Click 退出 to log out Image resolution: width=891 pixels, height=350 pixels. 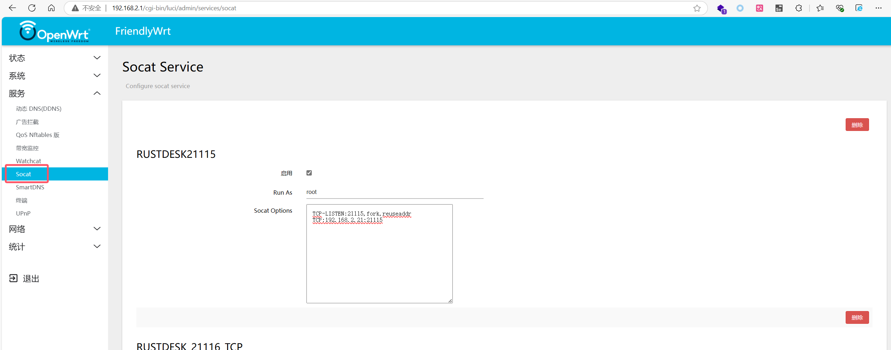point(31,278)
